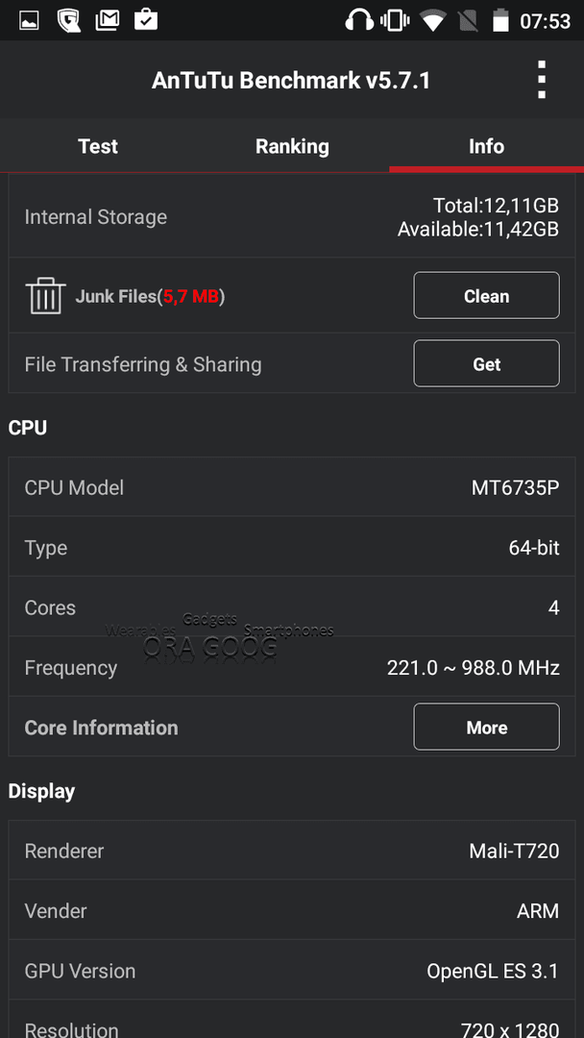
Task: Clean the junk files
Action: coord(486,295)
